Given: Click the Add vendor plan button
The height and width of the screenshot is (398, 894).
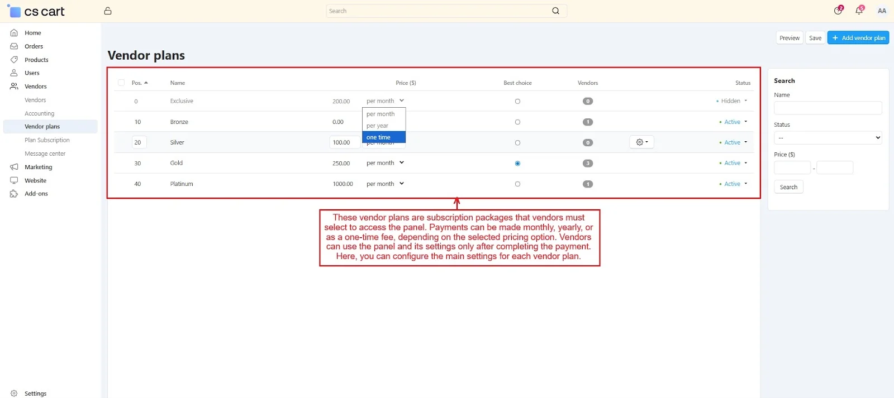Looking at the screenshot, I should point(858,38).
